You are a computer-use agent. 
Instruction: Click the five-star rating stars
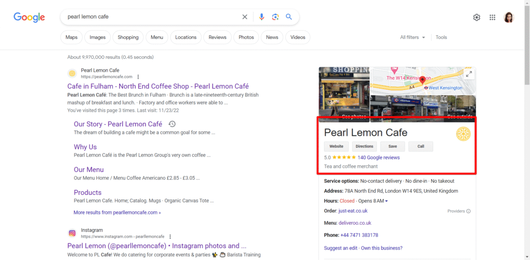point(344,157)
